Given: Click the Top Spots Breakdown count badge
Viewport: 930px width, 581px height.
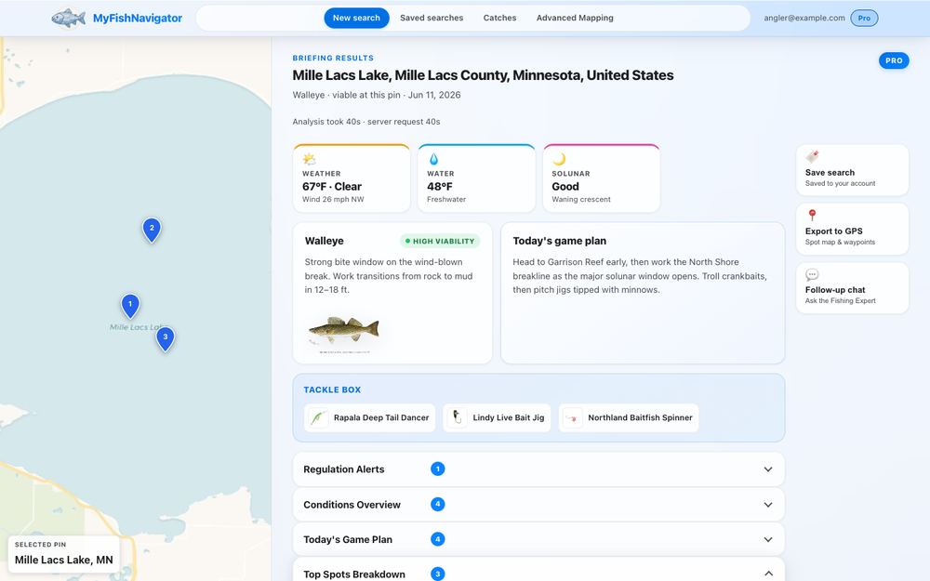Looking at the screenshot, I should (x=438, y=574).
